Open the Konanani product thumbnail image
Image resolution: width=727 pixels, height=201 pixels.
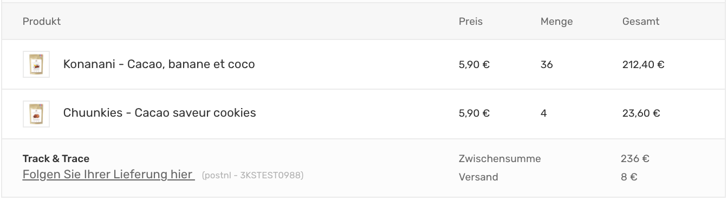tap(36, 64)
